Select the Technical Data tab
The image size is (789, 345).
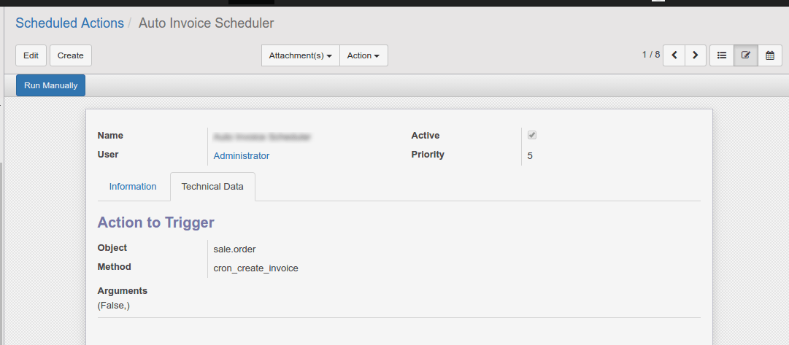click(212, 187)
